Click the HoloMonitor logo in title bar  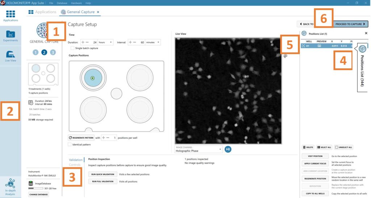click(x=3, y=3)
